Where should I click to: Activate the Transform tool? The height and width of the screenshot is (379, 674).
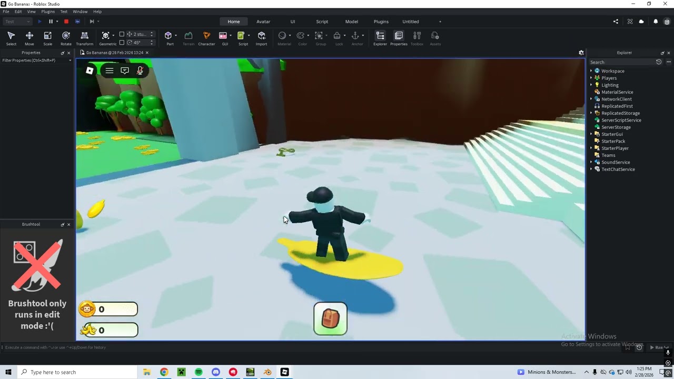tap(84, 38)
